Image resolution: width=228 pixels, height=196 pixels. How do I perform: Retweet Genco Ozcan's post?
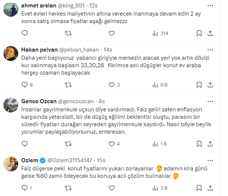pos(68,144)
